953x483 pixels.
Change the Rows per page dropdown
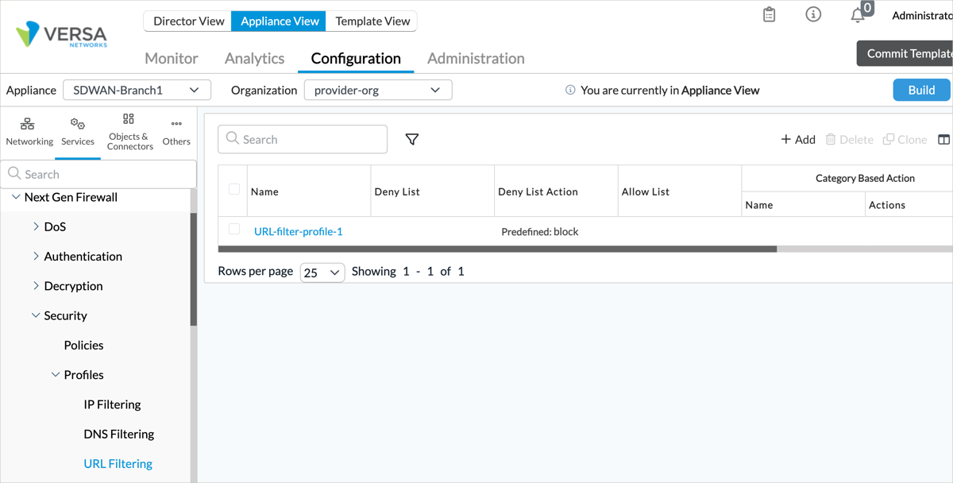(x=322, y=272)
